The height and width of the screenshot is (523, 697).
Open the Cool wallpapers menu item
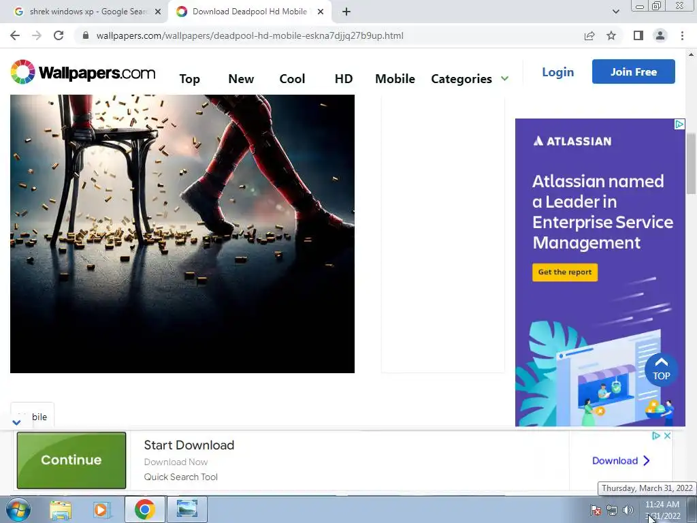292,79
